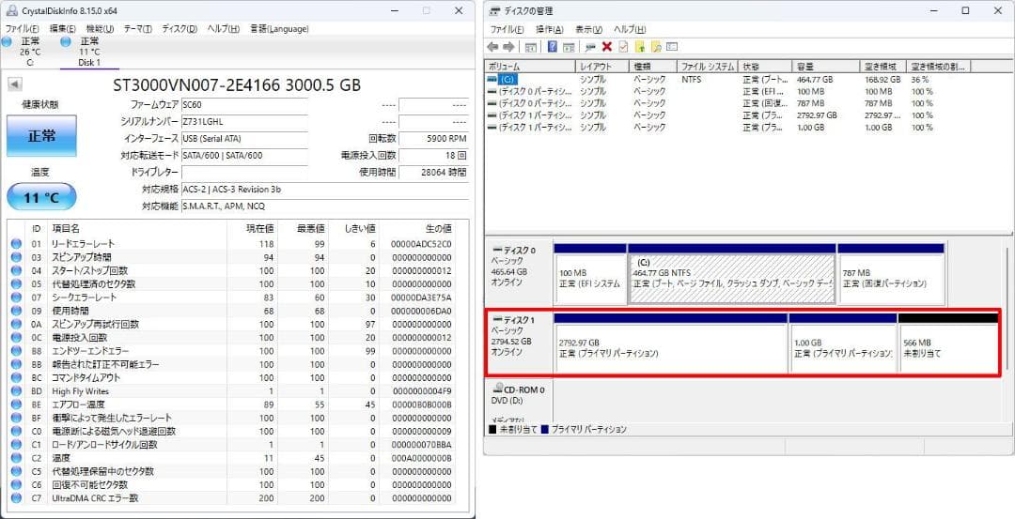Click connect/refresh disk icon in toolbar
The height and width of the screenshot is (519, 1015).
(589, 47)
